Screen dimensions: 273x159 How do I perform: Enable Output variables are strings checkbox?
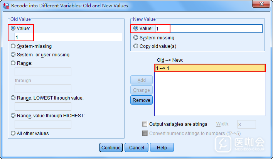[x=145, y=124]
